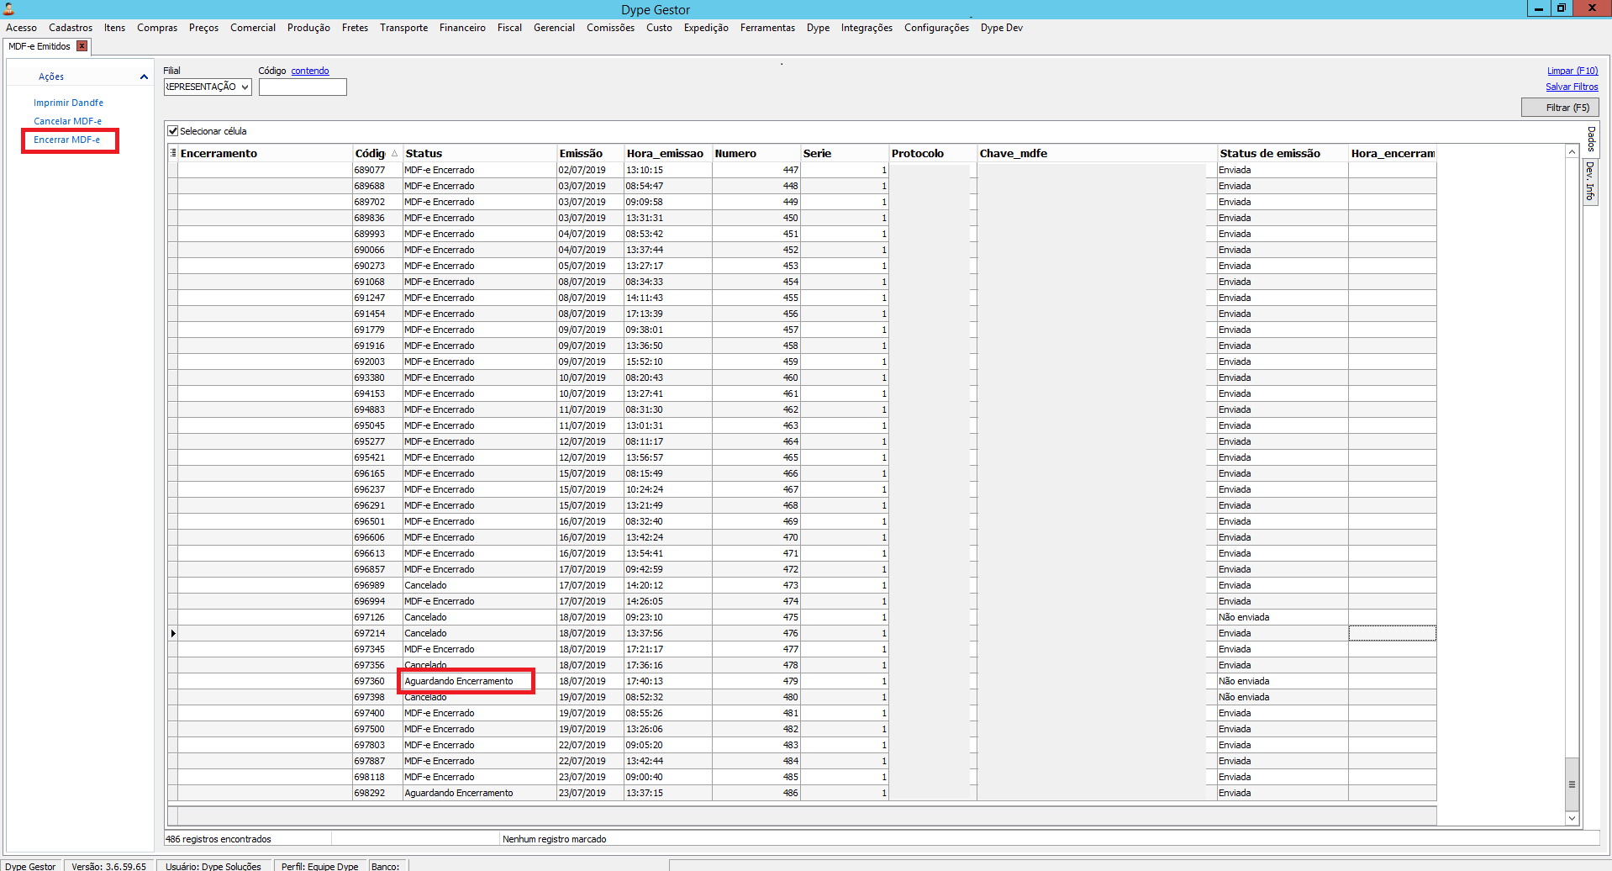Click the grid column chooser icon

pos(173,153)
